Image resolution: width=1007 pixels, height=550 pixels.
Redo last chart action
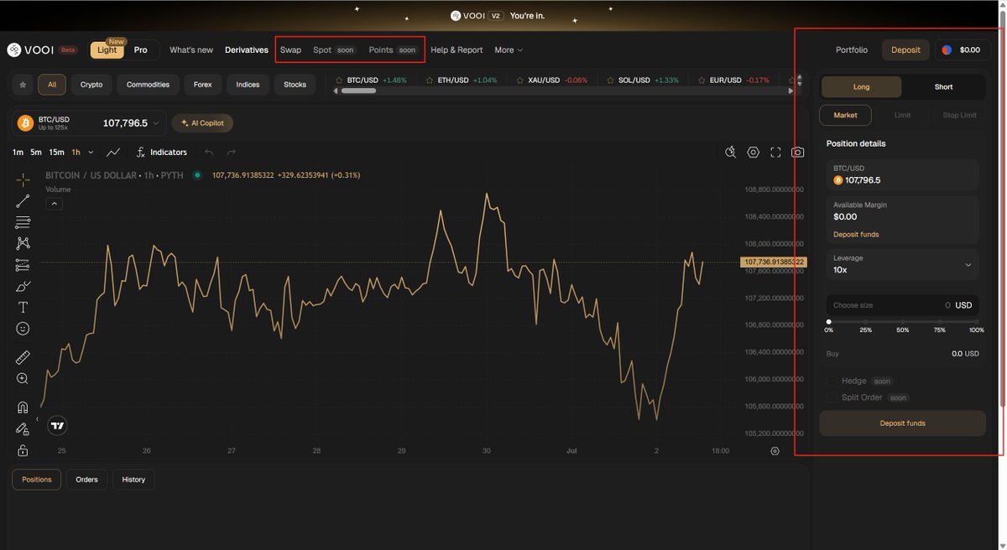click(231, 153)
